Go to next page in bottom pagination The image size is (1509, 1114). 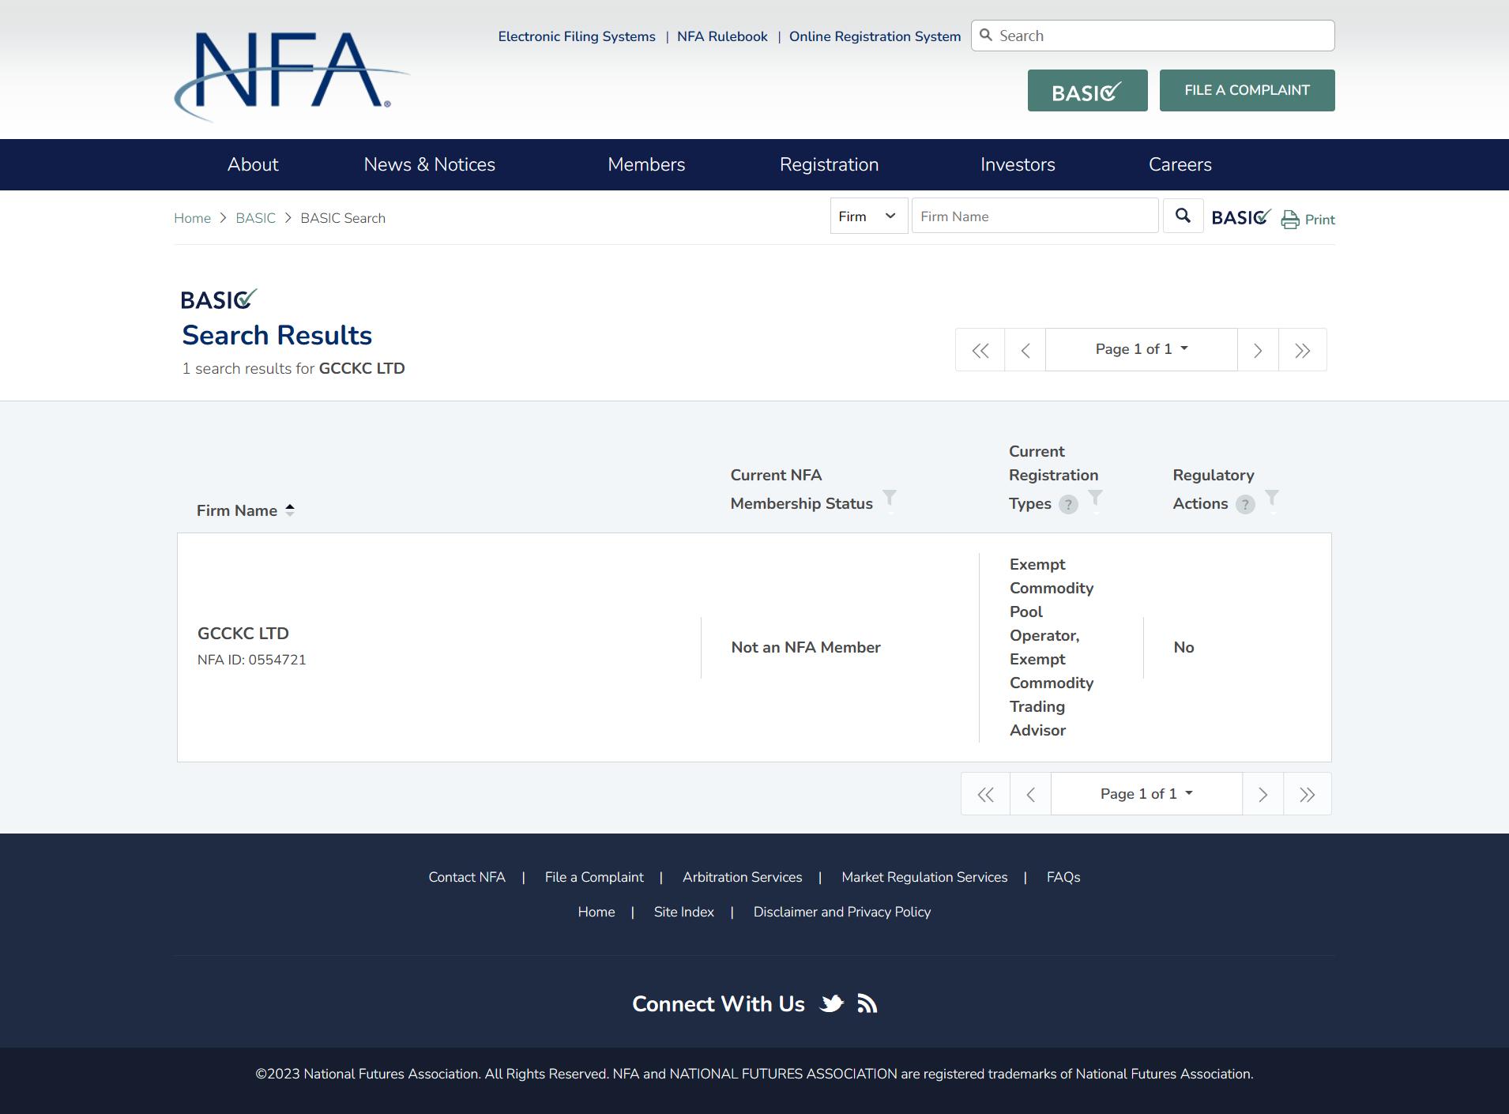tap(1263, 794)
